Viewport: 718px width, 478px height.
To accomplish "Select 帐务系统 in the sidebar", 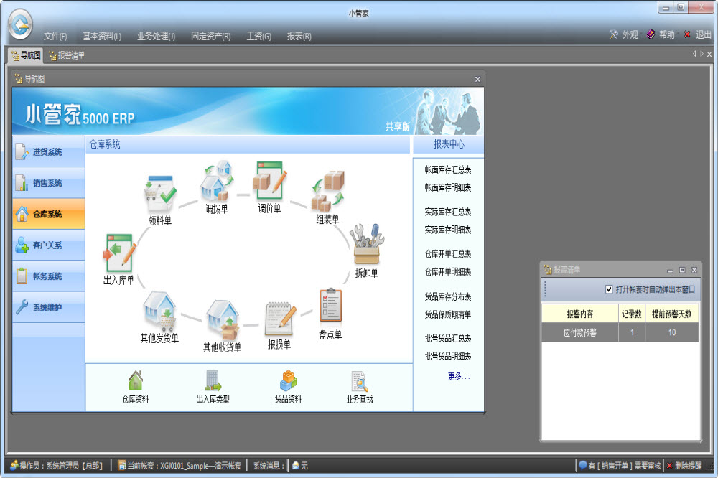I will pyautogui.click(x=49, y=276).
